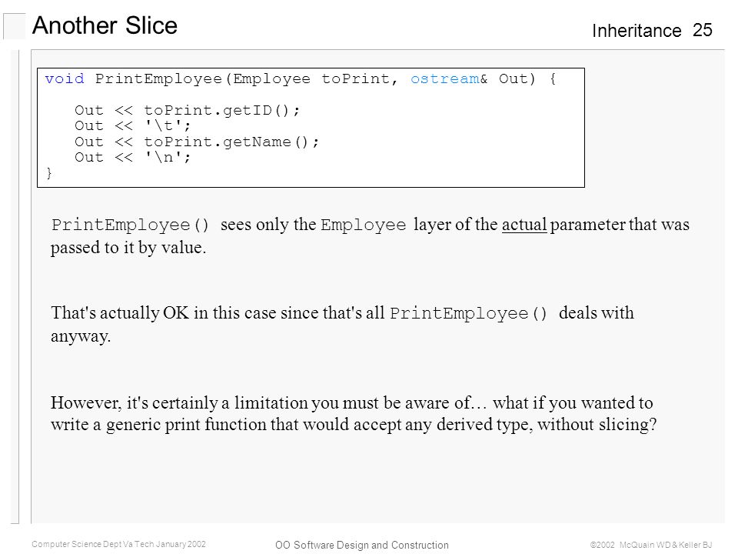Click footer 'OO Software Design and Construction'
Viewport: 738px width, 554px height.
click(x=361, y=545)
